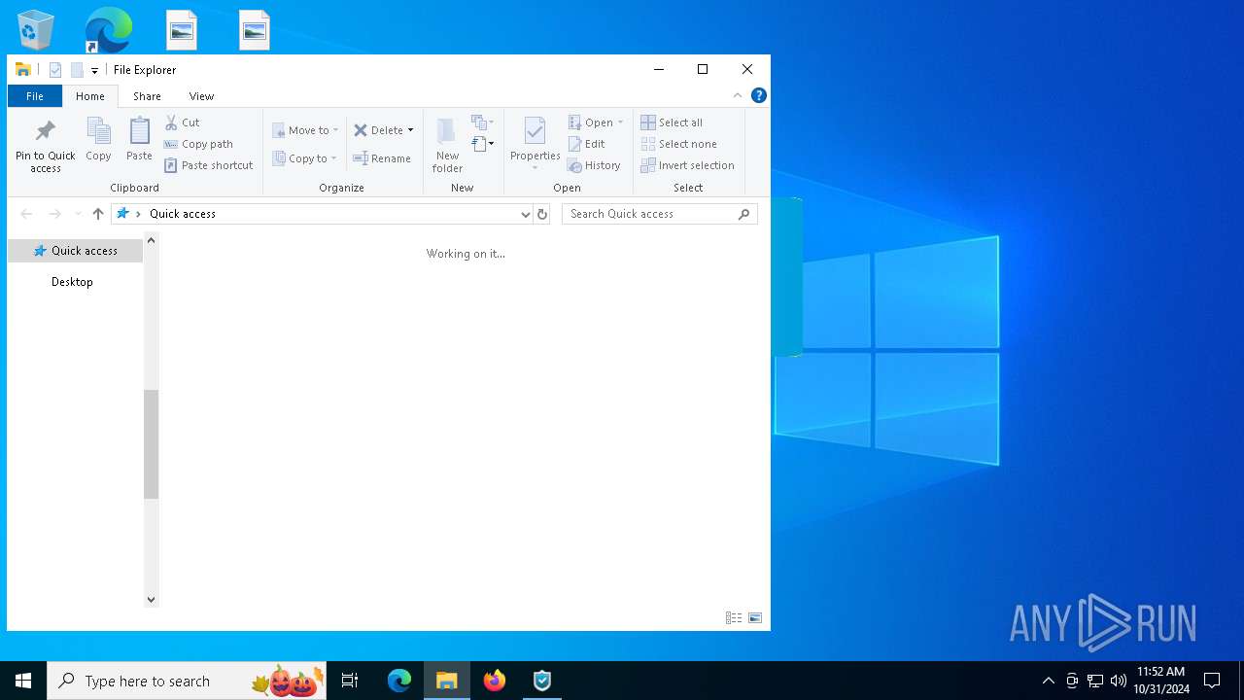
Task: Click the Rename command
Action: pyautogui.click(x=382, y=158)
